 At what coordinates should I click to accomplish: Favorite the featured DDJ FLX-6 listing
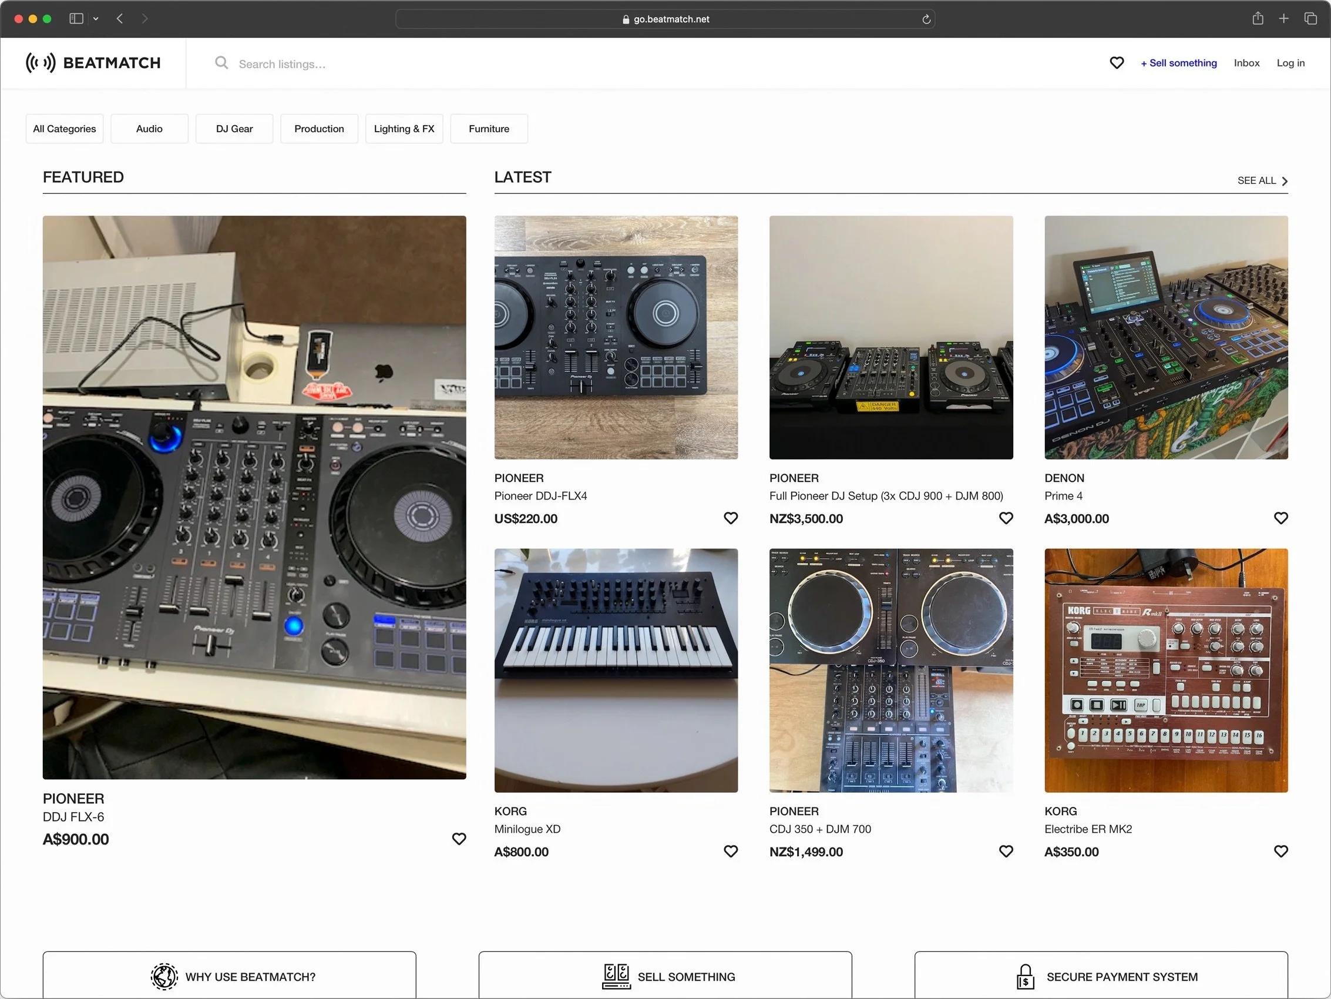459,838
